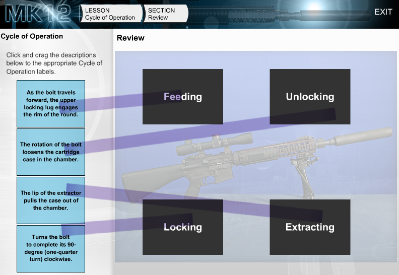Click the MK12 logo

(38, 14)
